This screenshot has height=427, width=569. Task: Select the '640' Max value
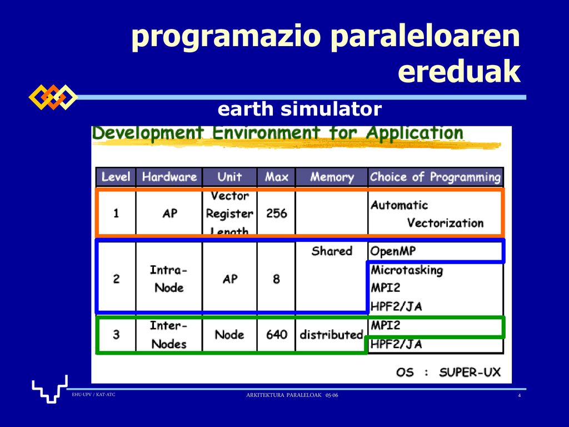(277, 334)
